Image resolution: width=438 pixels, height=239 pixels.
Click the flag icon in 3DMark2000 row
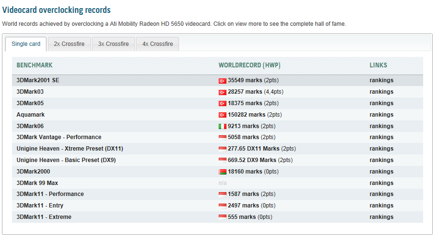click(x=223, y=172)
